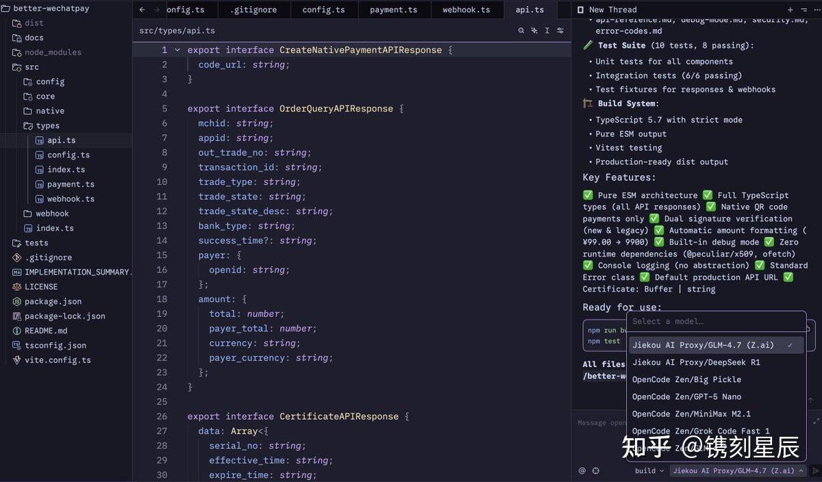This screenshot has width=822, height=482.
Task: Click the book icon beside README.md
Action: pos(17,331)
